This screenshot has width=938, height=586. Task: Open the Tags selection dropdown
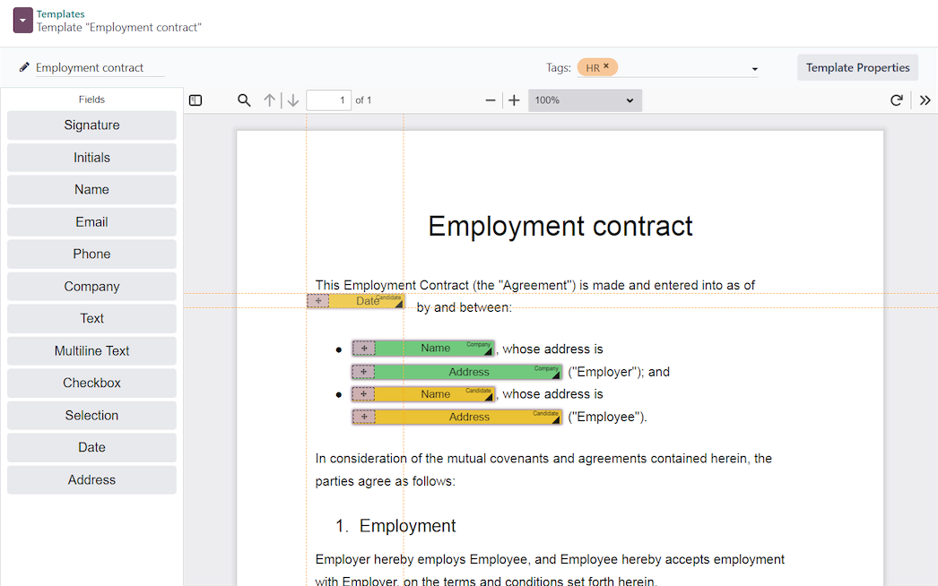(754, 67)
